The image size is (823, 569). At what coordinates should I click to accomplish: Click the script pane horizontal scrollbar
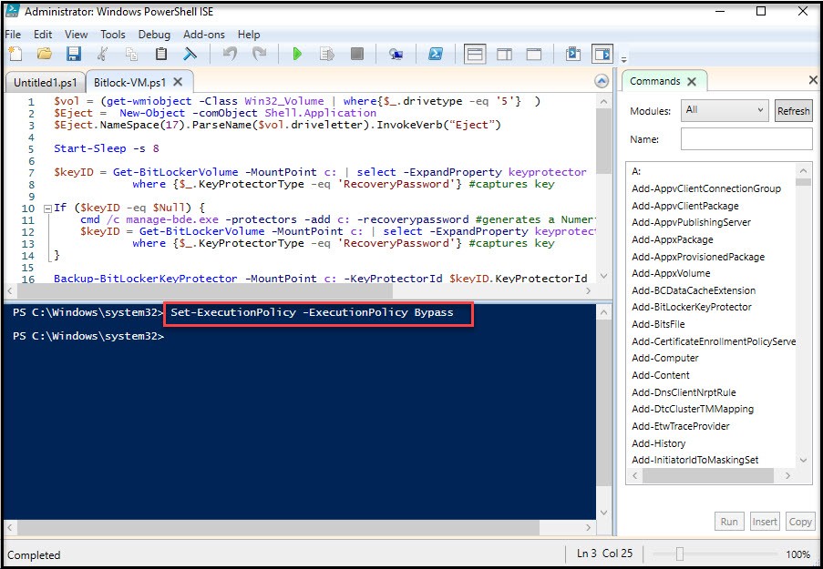coord(206,290)
